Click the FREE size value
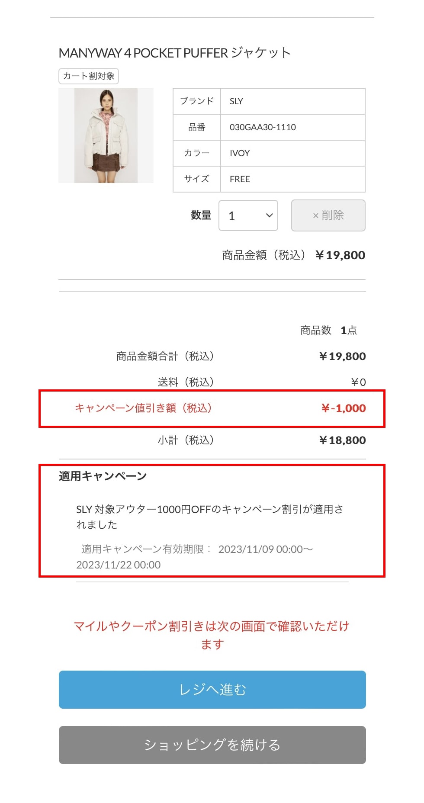This screenshot has height=803, width=424. click(x=240, y=179)
